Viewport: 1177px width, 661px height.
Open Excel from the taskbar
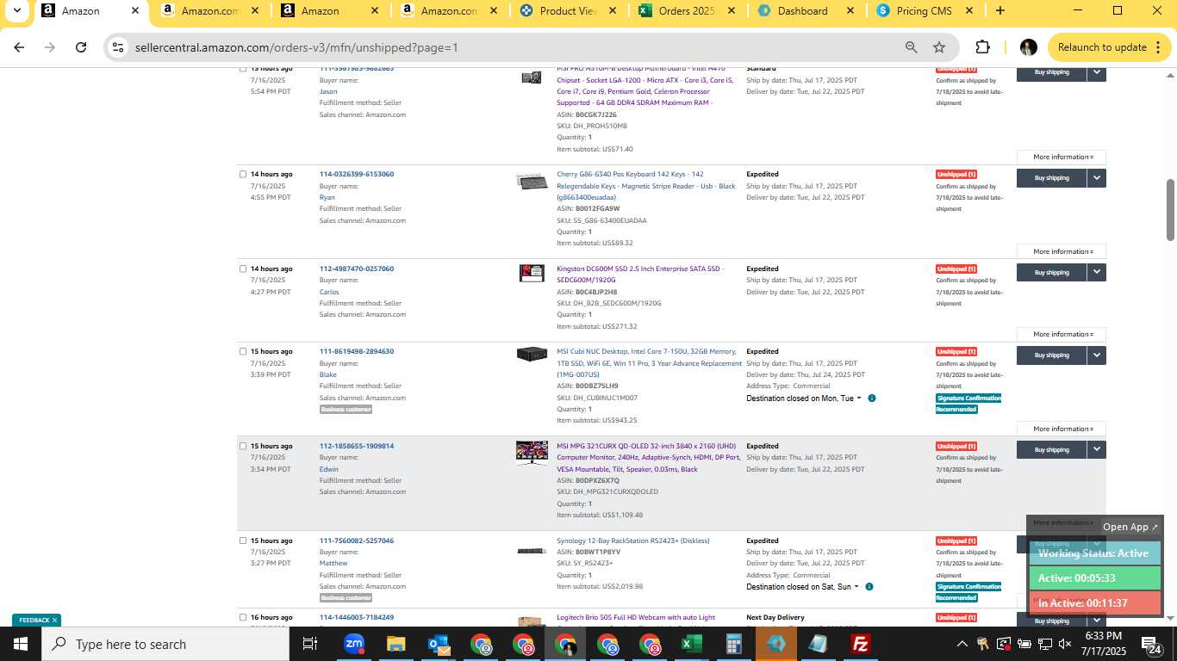[691, 644]
